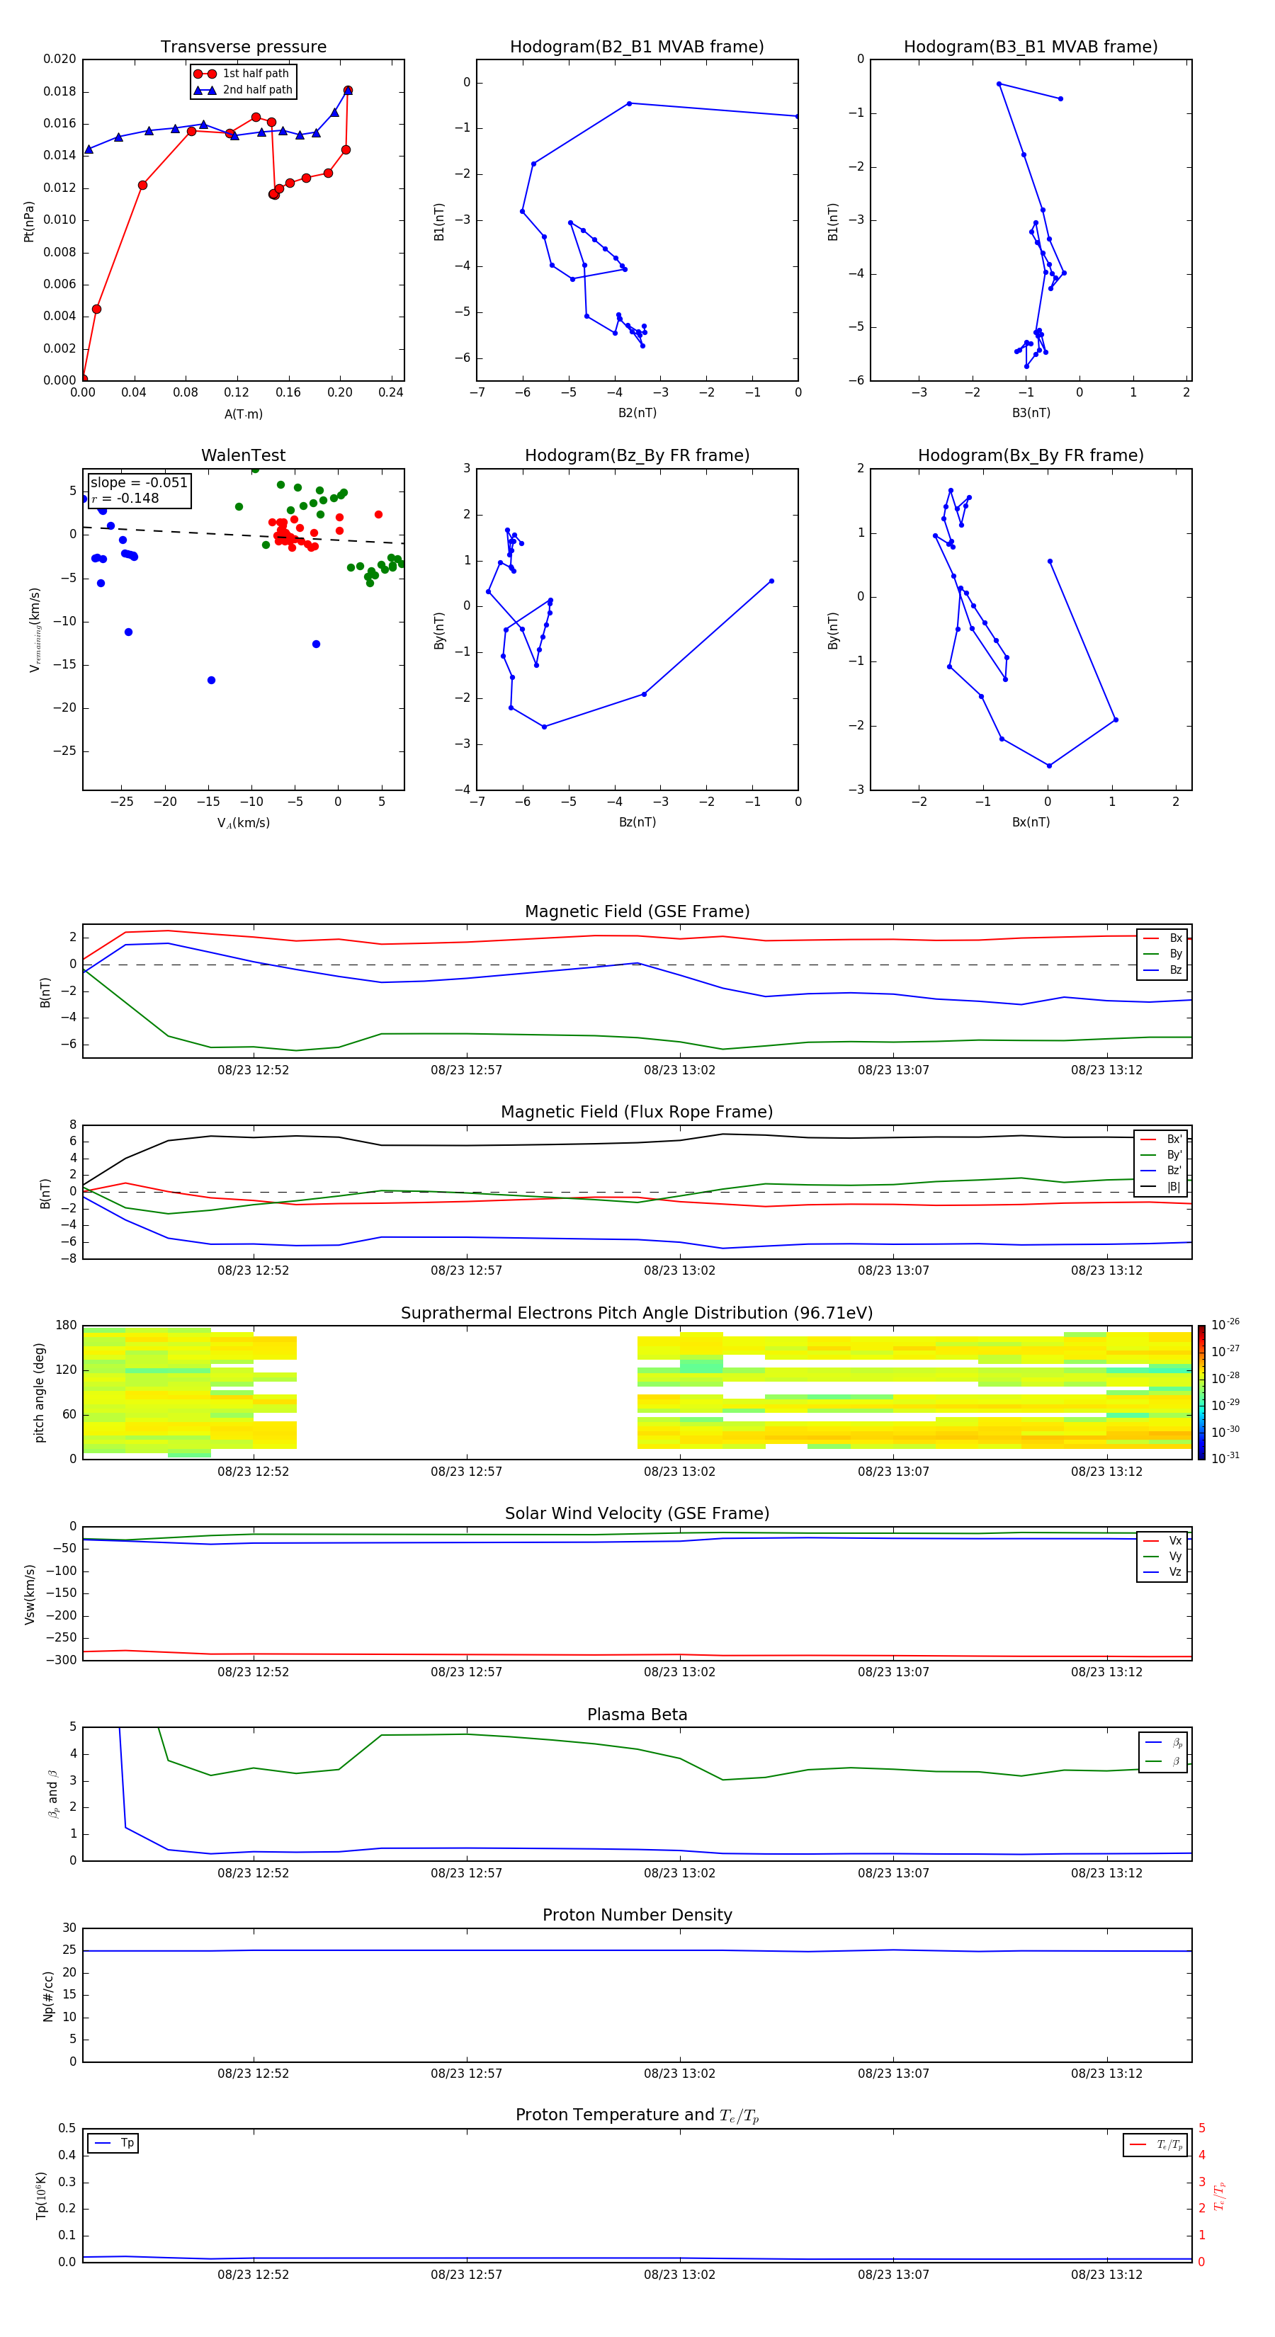Select Vy in the velocity legend
Screen dimensions: 1275x2337
tap(1162, 1556)
